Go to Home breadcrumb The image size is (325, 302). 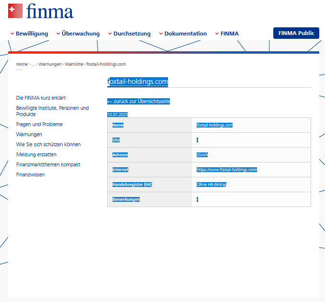22,64
